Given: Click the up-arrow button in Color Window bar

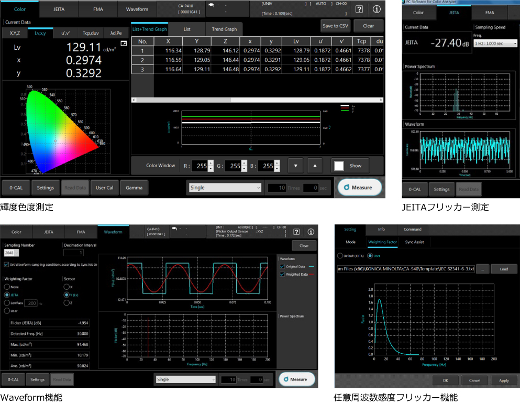Looking at the screenshot, I should (315, 166).
